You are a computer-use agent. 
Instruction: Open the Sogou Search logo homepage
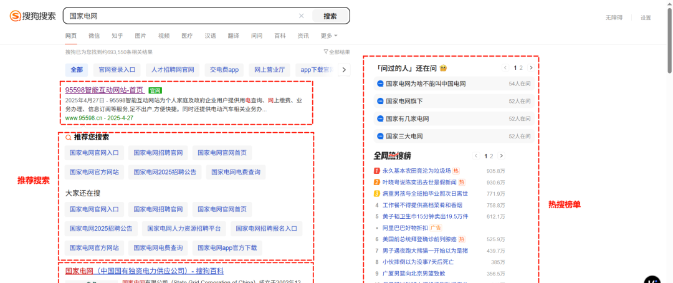pos(32,16)
